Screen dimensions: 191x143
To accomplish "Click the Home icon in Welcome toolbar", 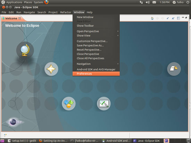I will coord(152,18).
